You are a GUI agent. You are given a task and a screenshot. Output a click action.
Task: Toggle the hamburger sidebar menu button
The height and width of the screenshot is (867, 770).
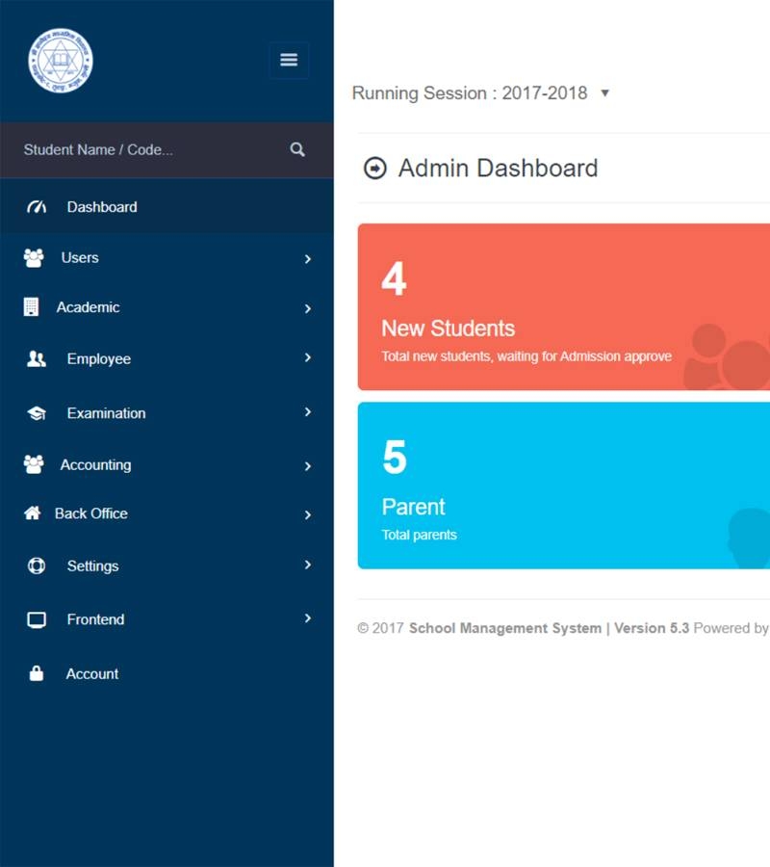(x=289, y=60)
